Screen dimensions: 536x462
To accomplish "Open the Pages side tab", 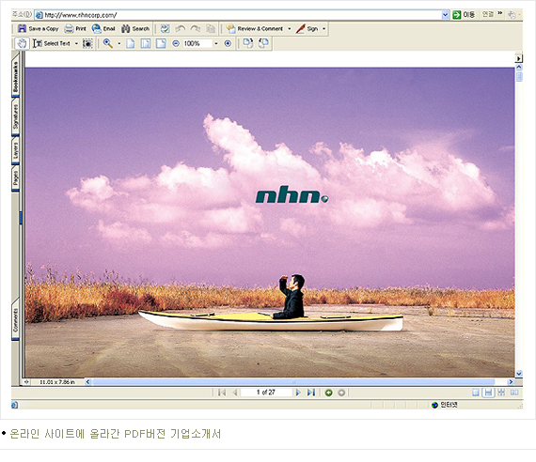I will pos(15,177).
